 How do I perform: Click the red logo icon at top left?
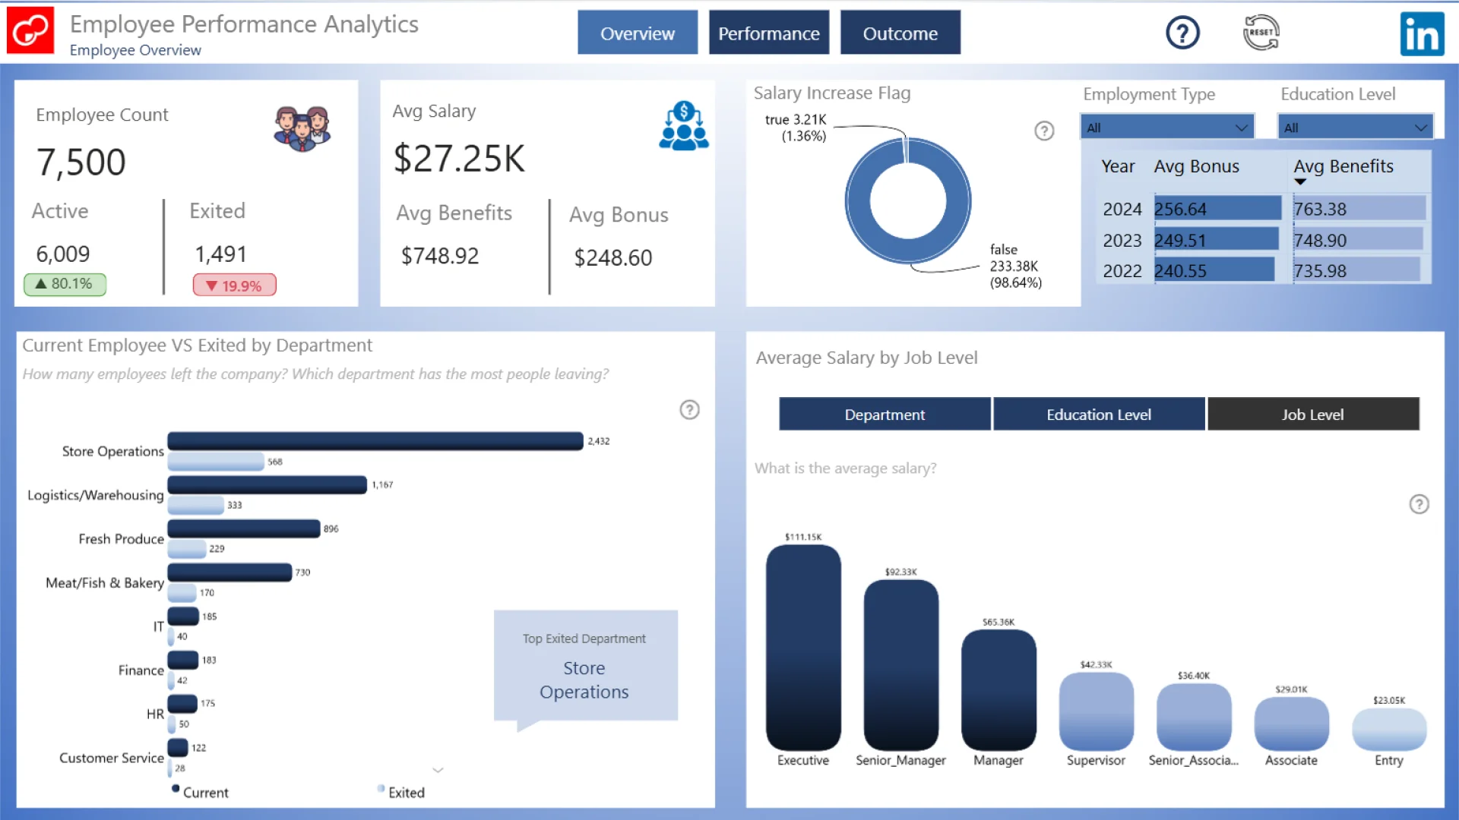coord(30,31)
